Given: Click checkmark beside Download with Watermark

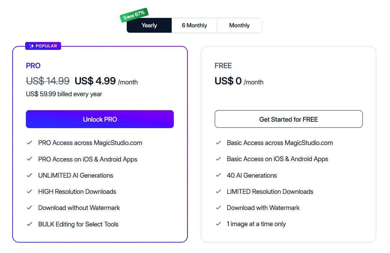Looking at the screenshot, I should pos(218,207).
